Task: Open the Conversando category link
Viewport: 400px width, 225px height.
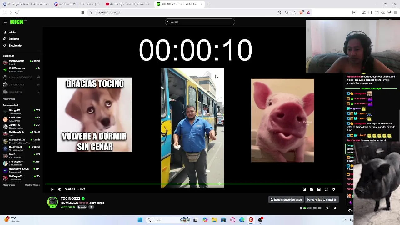Action: (68, 207)
